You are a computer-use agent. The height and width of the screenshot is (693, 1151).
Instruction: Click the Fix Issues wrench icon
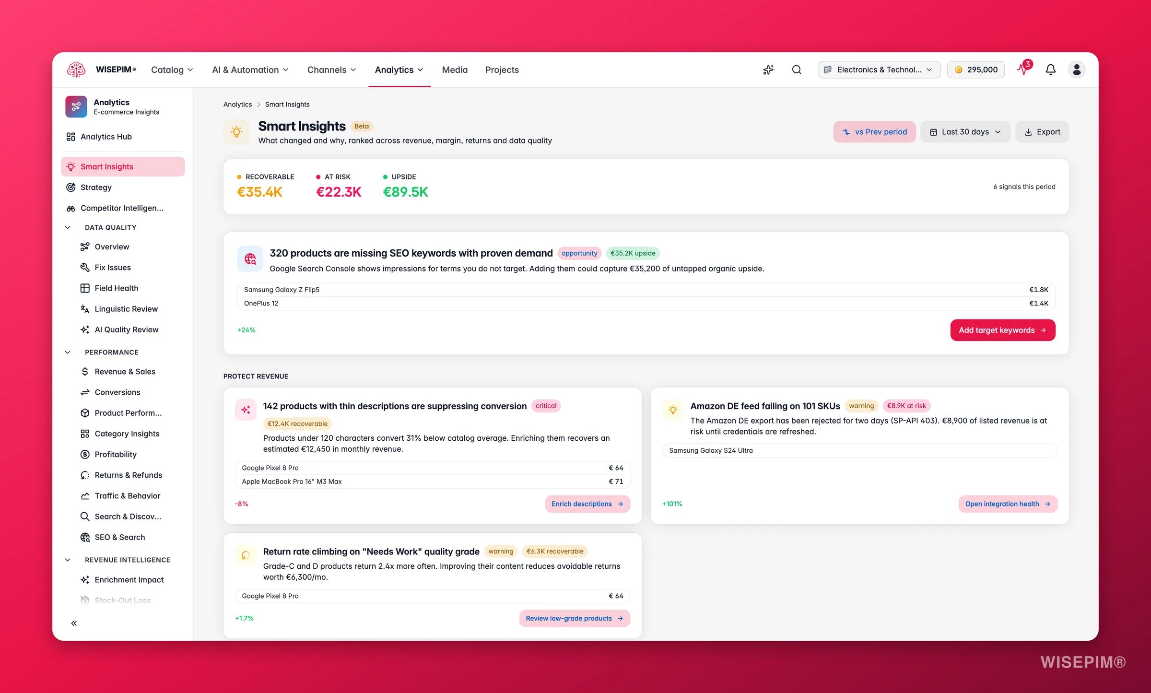pyautogui.click(x=85, y=268)
